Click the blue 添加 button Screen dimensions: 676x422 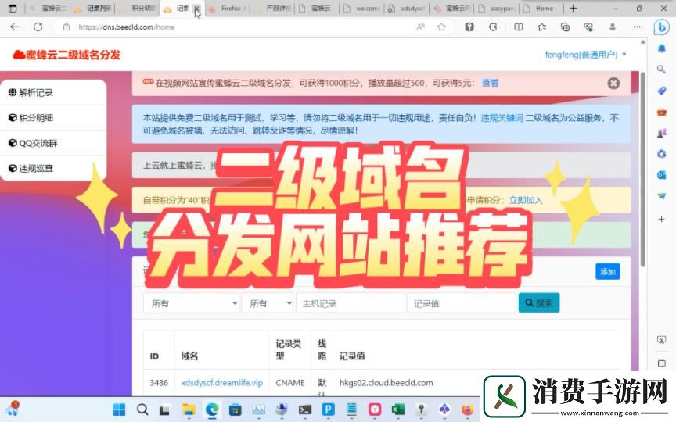[x=607, y=271]
